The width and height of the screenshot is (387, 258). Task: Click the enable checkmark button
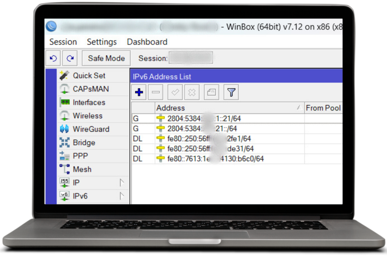(175, 92)
